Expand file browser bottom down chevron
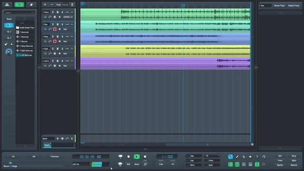The height and width of the screenshot is (171, 304). click(25, 146)
